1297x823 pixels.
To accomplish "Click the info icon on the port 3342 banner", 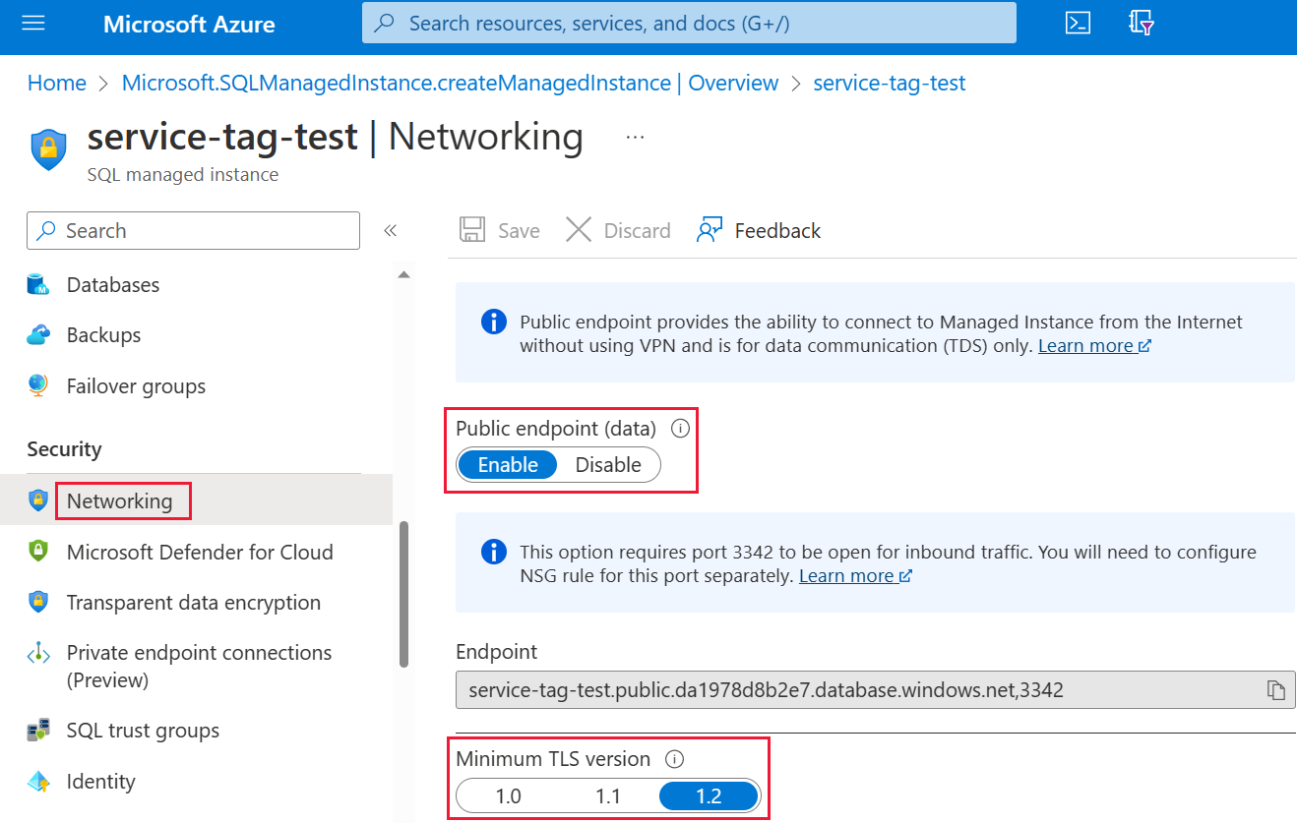I will 493,552.
